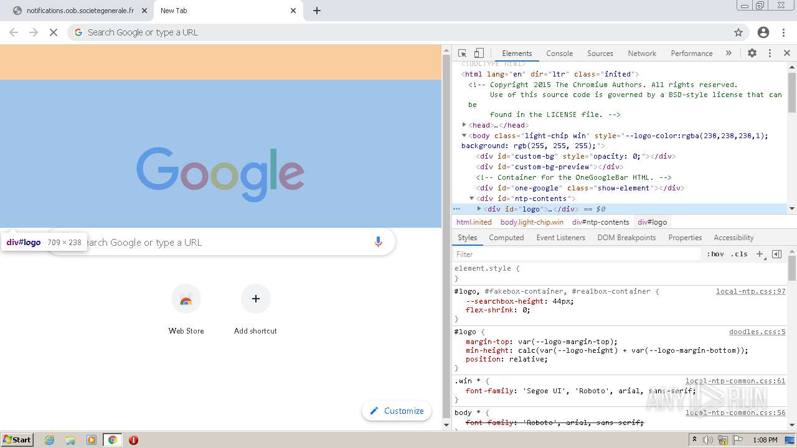The image size is (797, 448).
Task: Add a new style rule plus icon
Action: (x=760, y=254)
